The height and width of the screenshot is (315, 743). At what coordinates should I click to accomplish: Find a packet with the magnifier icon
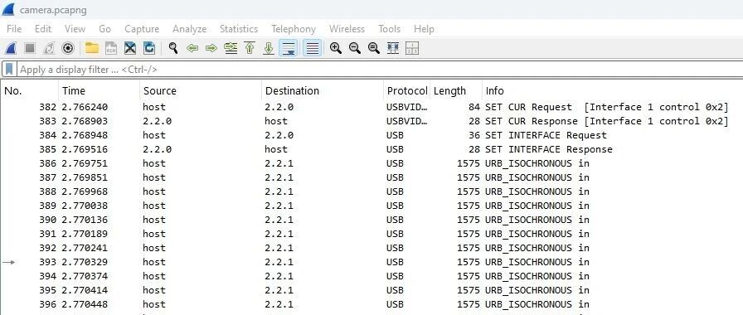(x=173, y=48)
